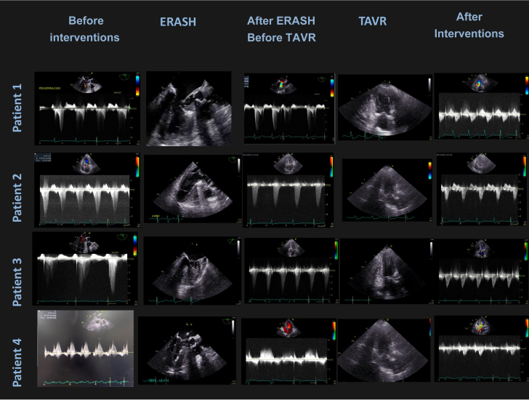Open Patient 4 after-ERASH Doppler image
Image resolution: width=529 pixels, height=400 pixels.
coord(288,351)
